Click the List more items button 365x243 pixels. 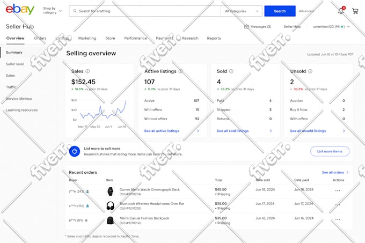coord(330,151)
